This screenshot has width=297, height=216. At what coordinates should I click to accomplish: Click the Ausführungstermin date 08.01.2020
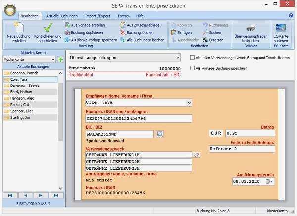pos(246,181)
